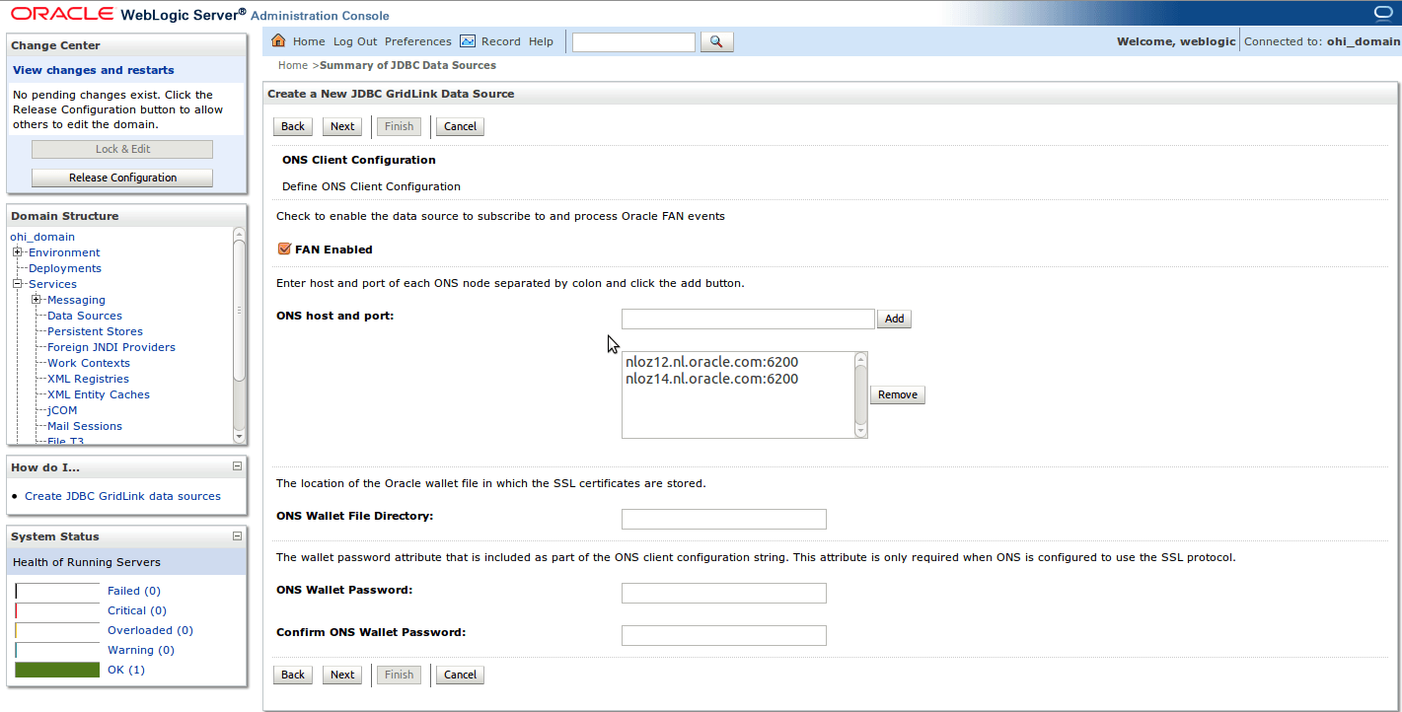Click the top Back button
1402x712 pixels.
click(x=293, y=126)
